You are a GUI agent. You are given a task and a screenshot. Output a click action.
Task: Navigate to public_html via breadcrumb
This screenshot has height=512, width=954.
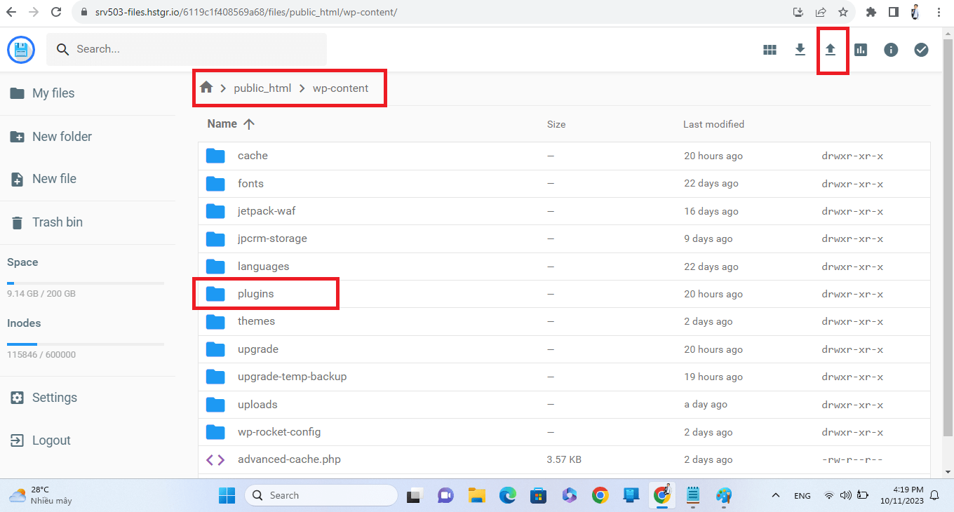pos(262,88)
